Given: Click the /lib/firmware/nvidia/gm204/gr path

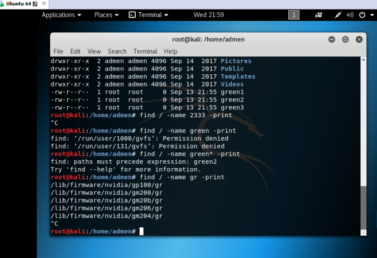Looking at the screenshot, I should [x=107, y=216].
